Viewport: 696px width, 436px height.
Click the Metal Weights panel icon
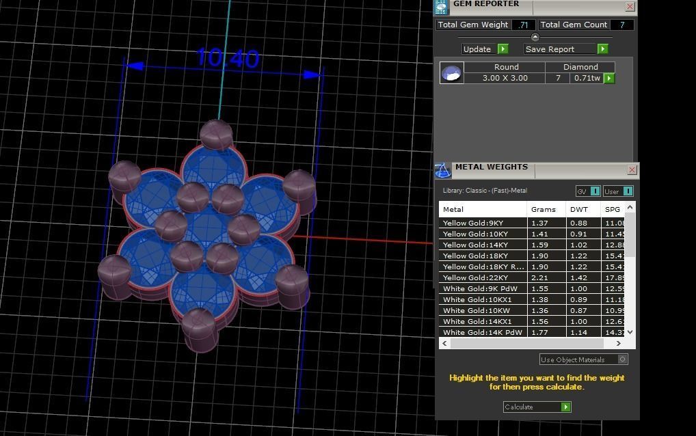(x=442, y=170)
